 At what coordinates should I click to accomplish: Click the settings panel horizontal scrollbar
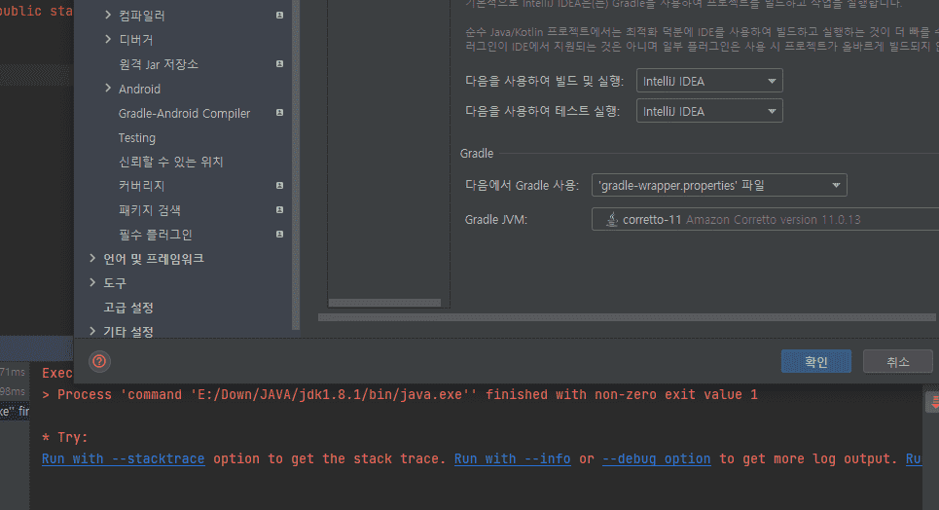pos(627,317)
